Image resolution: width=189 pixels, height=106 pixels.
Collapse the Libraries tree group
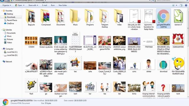2,30
